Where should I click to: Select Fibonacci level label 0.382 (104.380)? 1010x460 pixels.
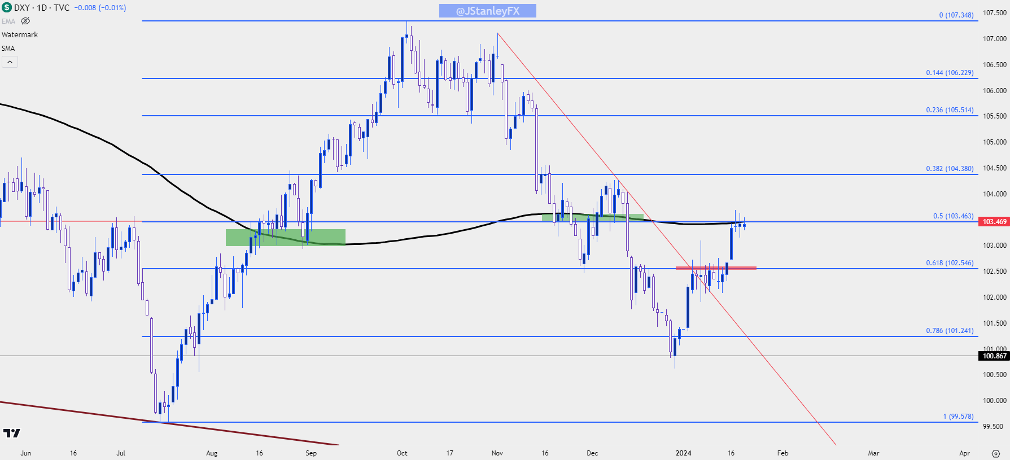pos(950,169)
